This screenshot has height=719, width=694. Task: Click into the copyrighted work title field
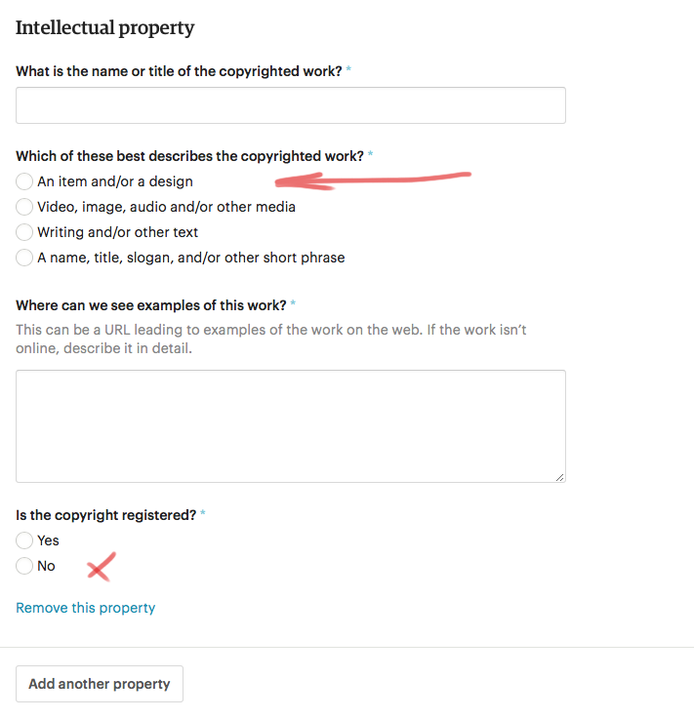coord(291,105)
